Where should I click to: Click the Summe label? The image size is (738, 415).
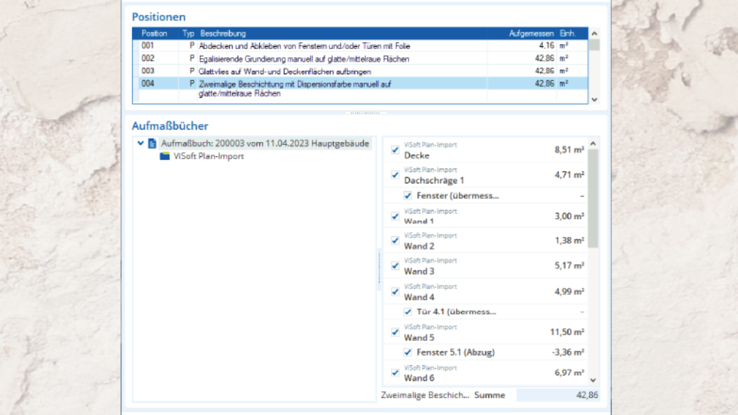[489, 395]
